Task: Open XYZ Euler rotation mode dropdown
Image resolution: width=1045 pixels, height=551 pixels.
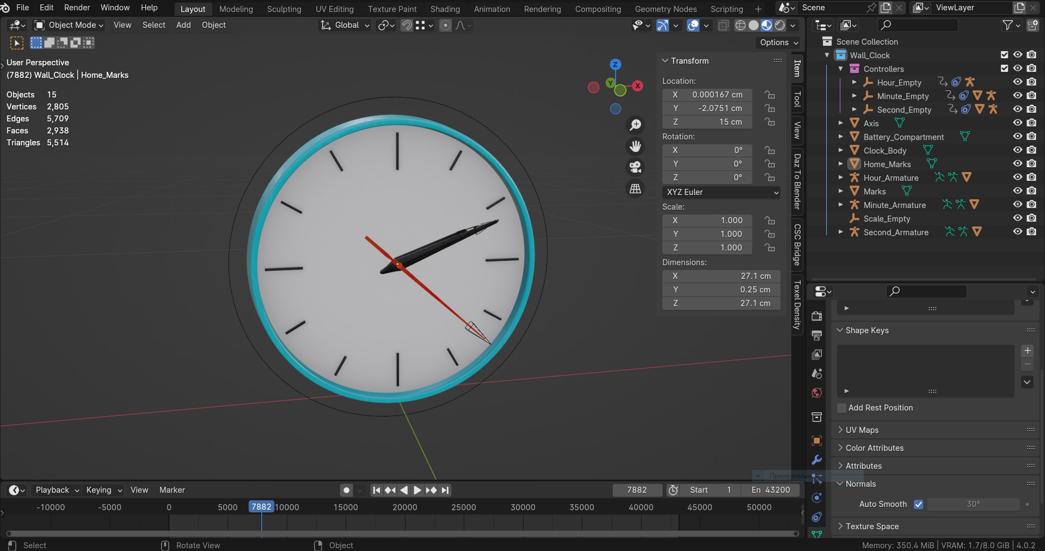Action: point(721,192)
